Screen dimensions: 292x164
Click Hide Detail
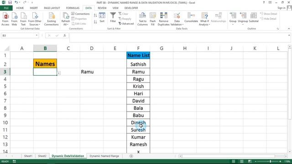coord(268,19)
